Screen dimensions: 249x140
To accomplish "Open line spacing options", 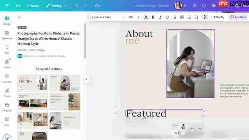I will pos(196,17).
